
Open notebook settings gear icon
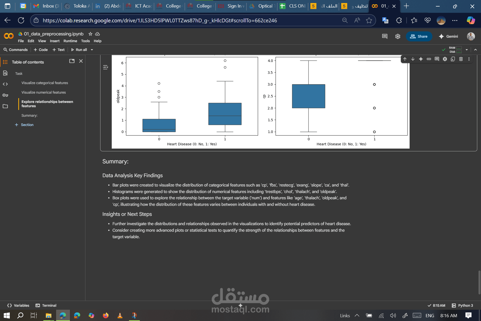[398, 36]
